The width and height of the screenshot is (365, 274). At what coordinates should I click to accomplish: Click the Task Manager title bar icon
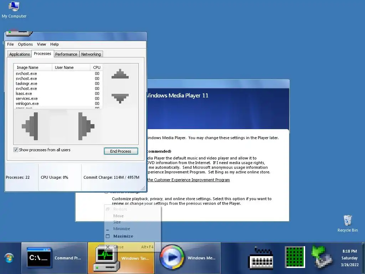(19, 33)
